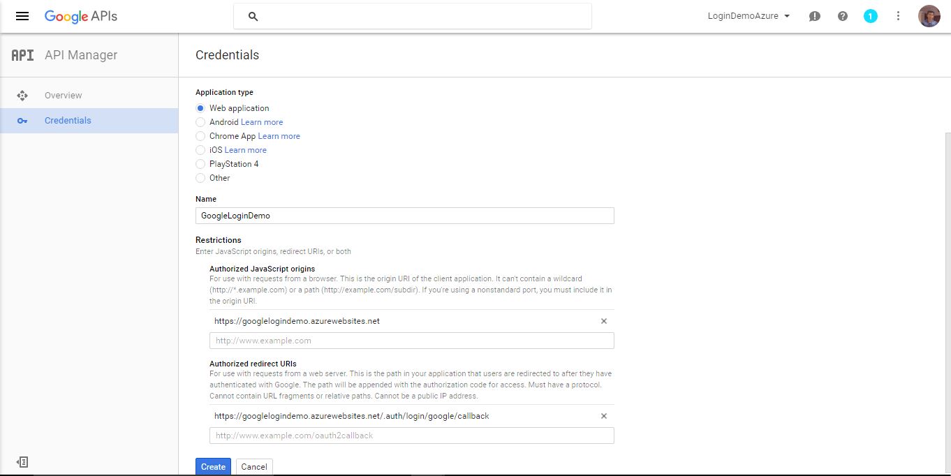Open Learn more link for iOS
Viewport: 951px width, 476px height.
pyautogui.click(x=246, y=150)
